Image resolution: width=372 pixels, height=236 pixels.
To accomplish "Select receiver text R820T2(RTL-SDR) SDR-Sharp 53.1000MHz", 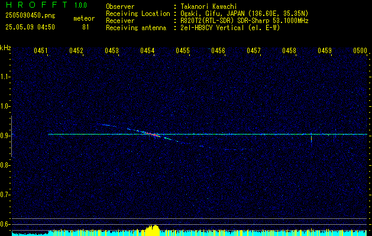I will tap(244, 21).
